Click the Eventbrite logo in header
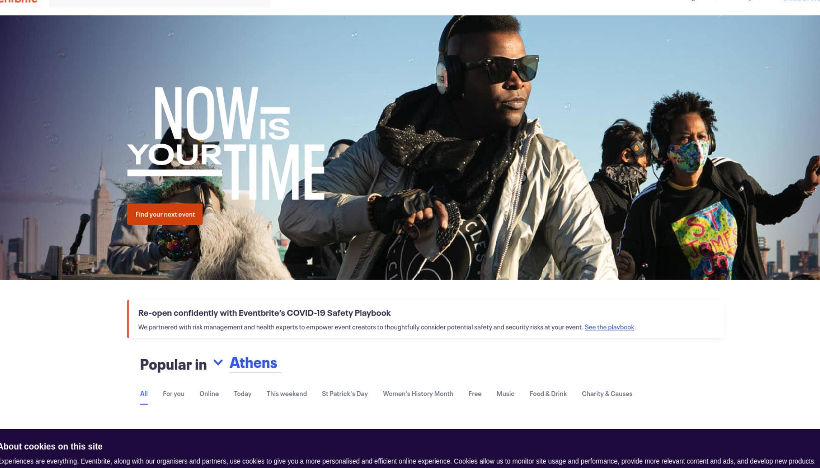Image resolution: width=820 pixels, height=468 pixels. pyautogui.click(x=18, y=2)
